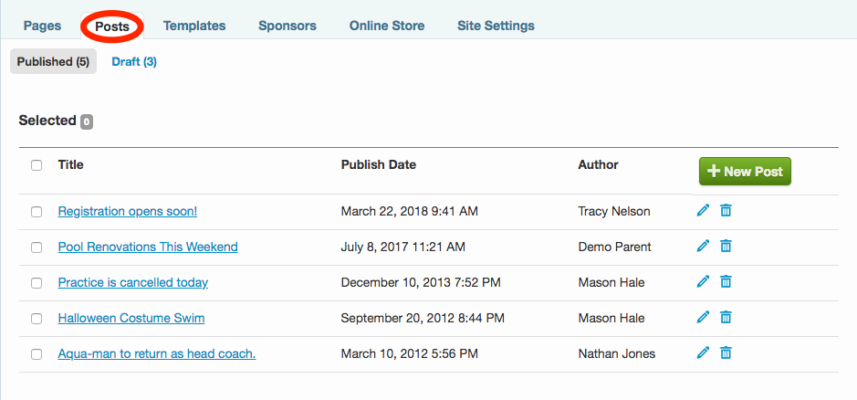Image resolution: width=857 pixels, height=400 pixels.
Task: Click pencil icon for Pool Renovations post
Action: [x=703, y=247]
